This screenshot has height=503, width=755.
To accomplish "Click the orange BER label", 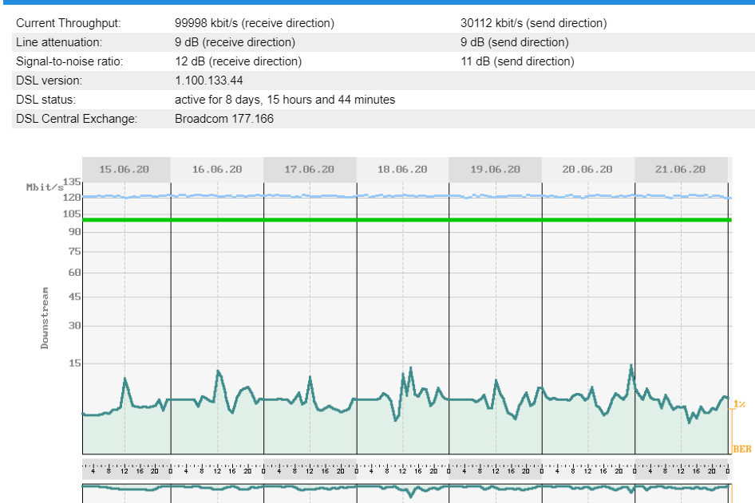I will [x=741, y=450].
